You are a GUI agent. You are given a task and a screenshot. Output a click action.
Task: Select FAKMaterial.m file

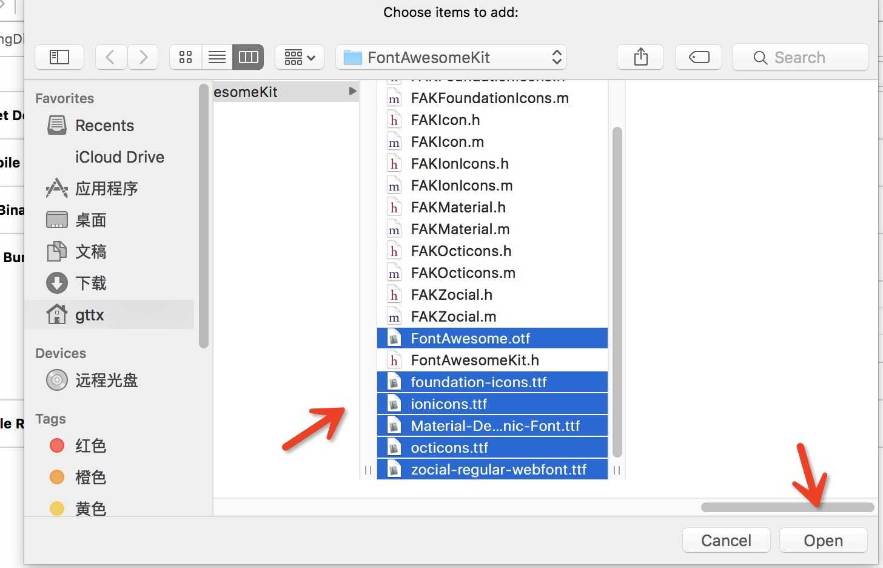[x=492, y=229]
